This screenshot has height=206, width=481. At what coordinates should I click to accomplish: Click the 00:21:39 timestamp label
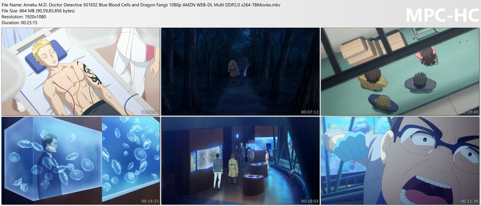pyautogui.click(x=470, y=201)
